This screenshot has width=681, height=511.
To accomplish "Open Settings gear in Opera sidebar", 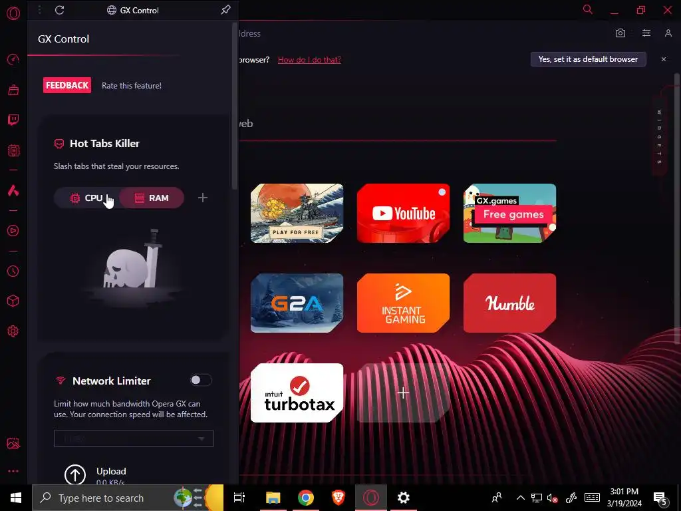I will 13,331.
